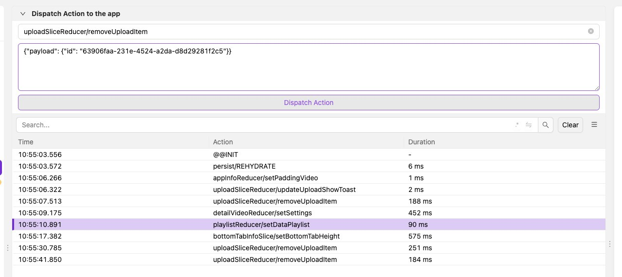Click into the payload JSON text area

pyautogui.click(x=308, y=67)
